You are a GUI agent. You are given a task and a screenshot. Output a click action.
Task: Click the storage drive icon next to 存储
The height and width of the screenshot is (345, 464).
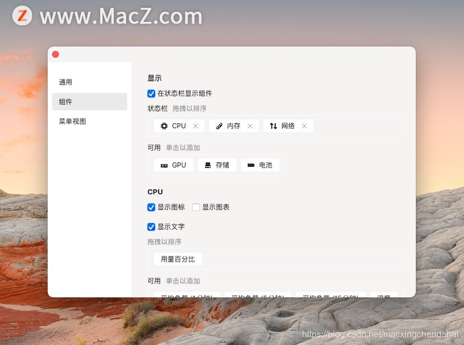pyautogui.click(x=208, y=165)
